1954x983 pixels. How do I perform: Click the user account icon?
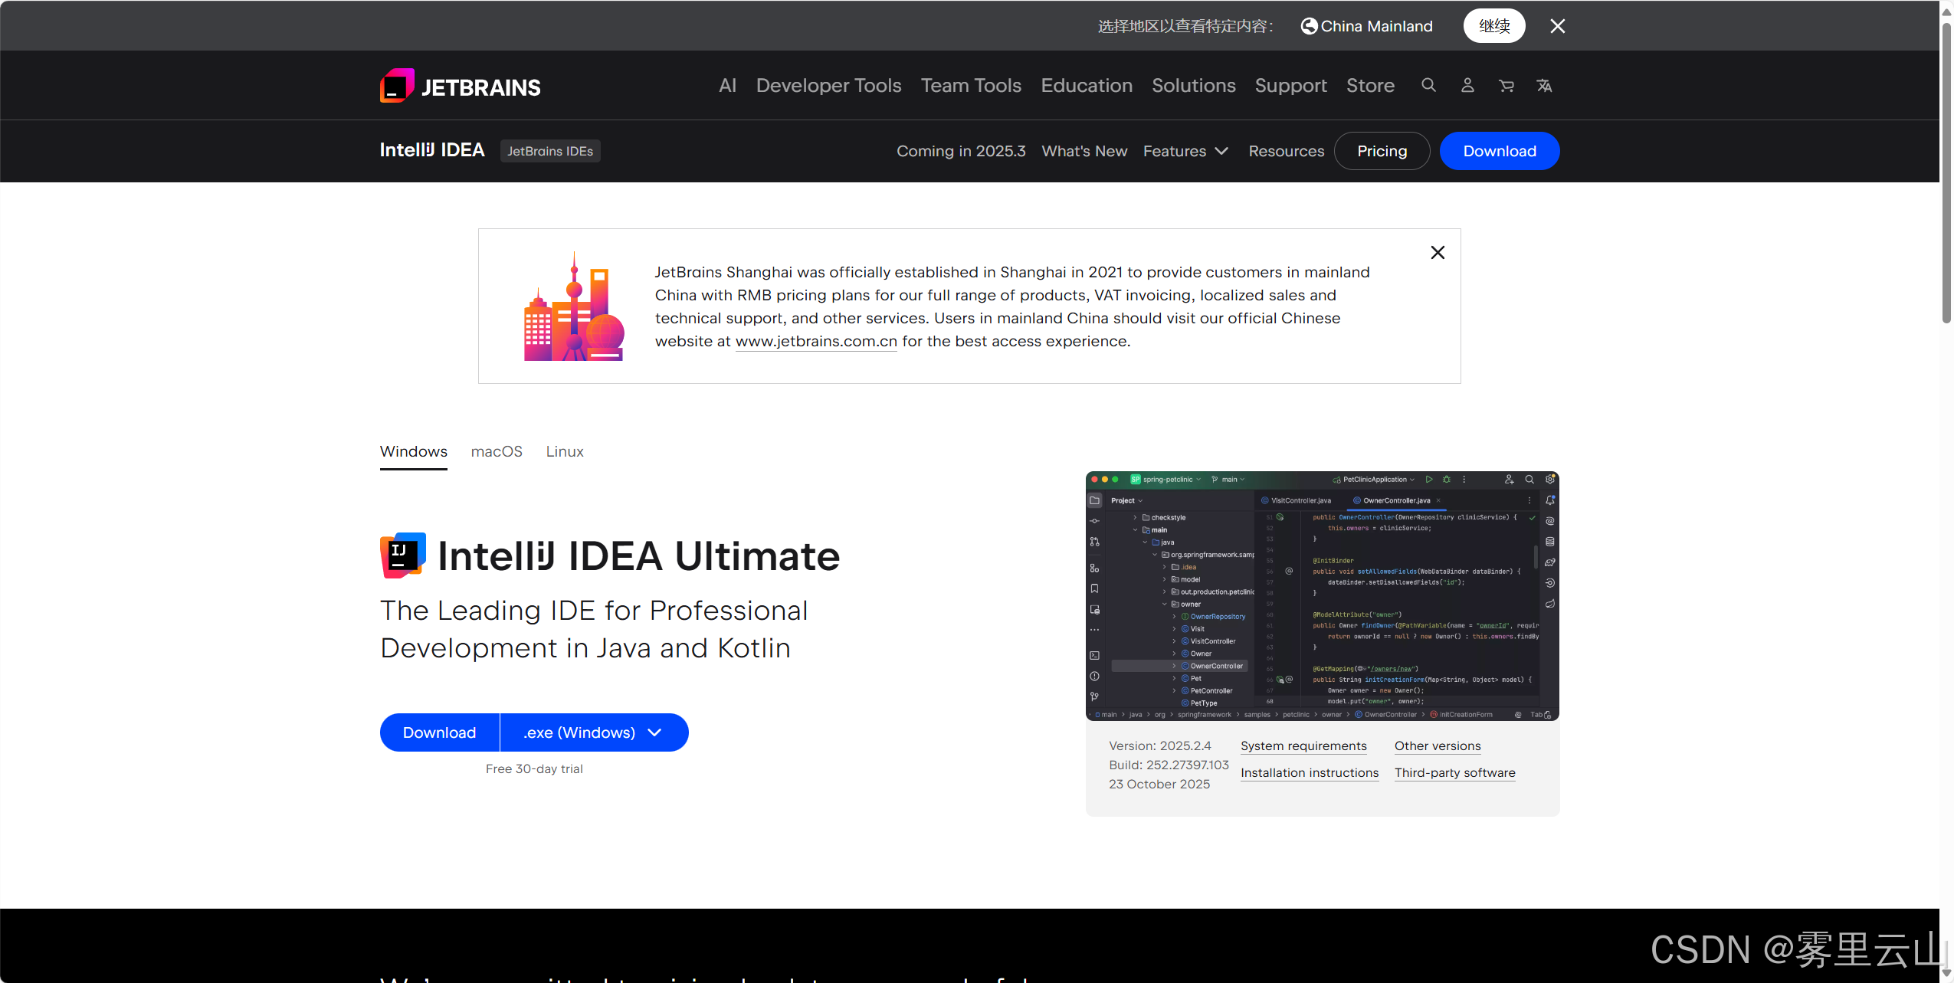(1467, 85)
